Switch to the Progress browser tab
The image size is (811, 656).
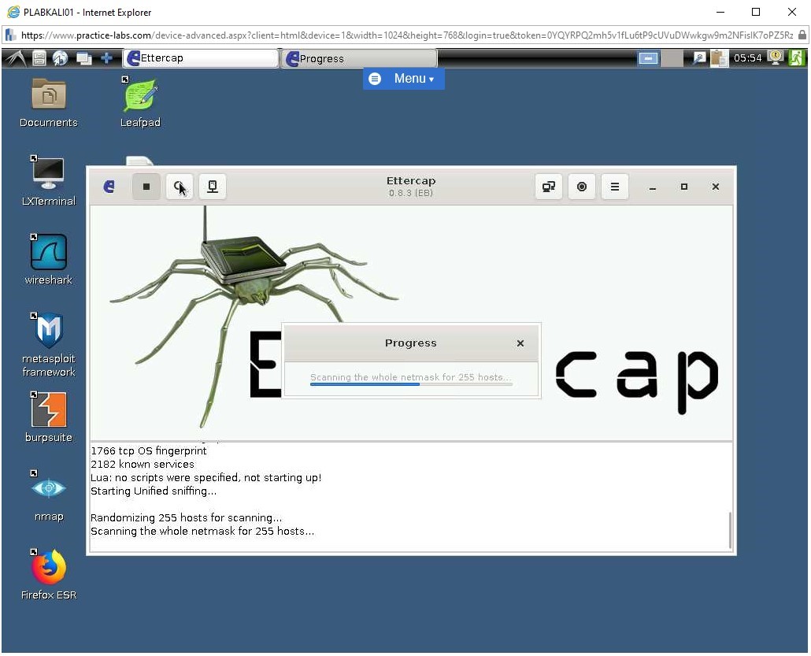[358, 57]
